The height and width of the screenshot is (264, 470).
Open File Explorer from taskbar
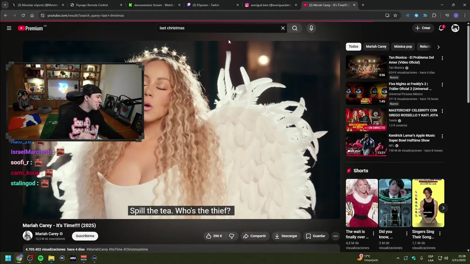[x=51, y=258]
